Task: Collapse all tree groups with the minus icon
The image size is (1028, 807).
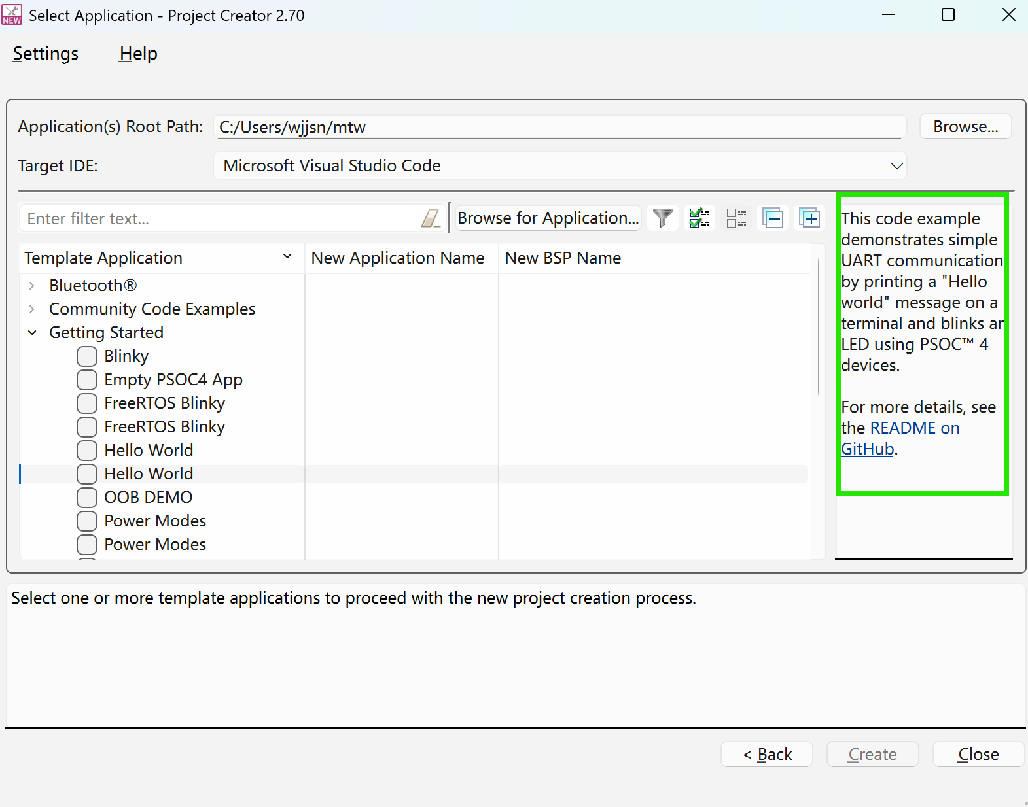Action: (x=773, y=218)
